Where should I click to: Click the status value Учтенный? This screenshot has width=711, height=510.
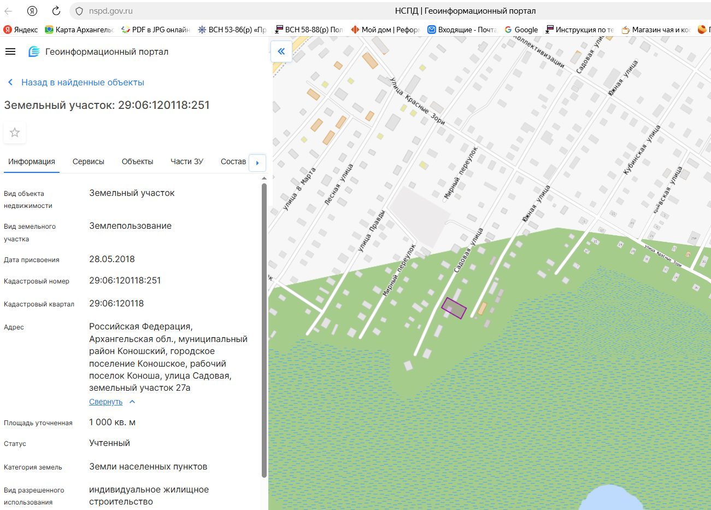coord(110,443)
